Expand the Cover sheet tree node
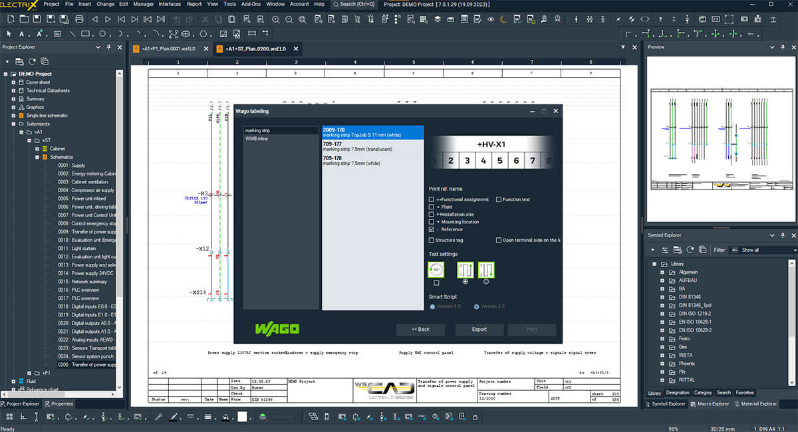798x432 pixels. point(13,82)
